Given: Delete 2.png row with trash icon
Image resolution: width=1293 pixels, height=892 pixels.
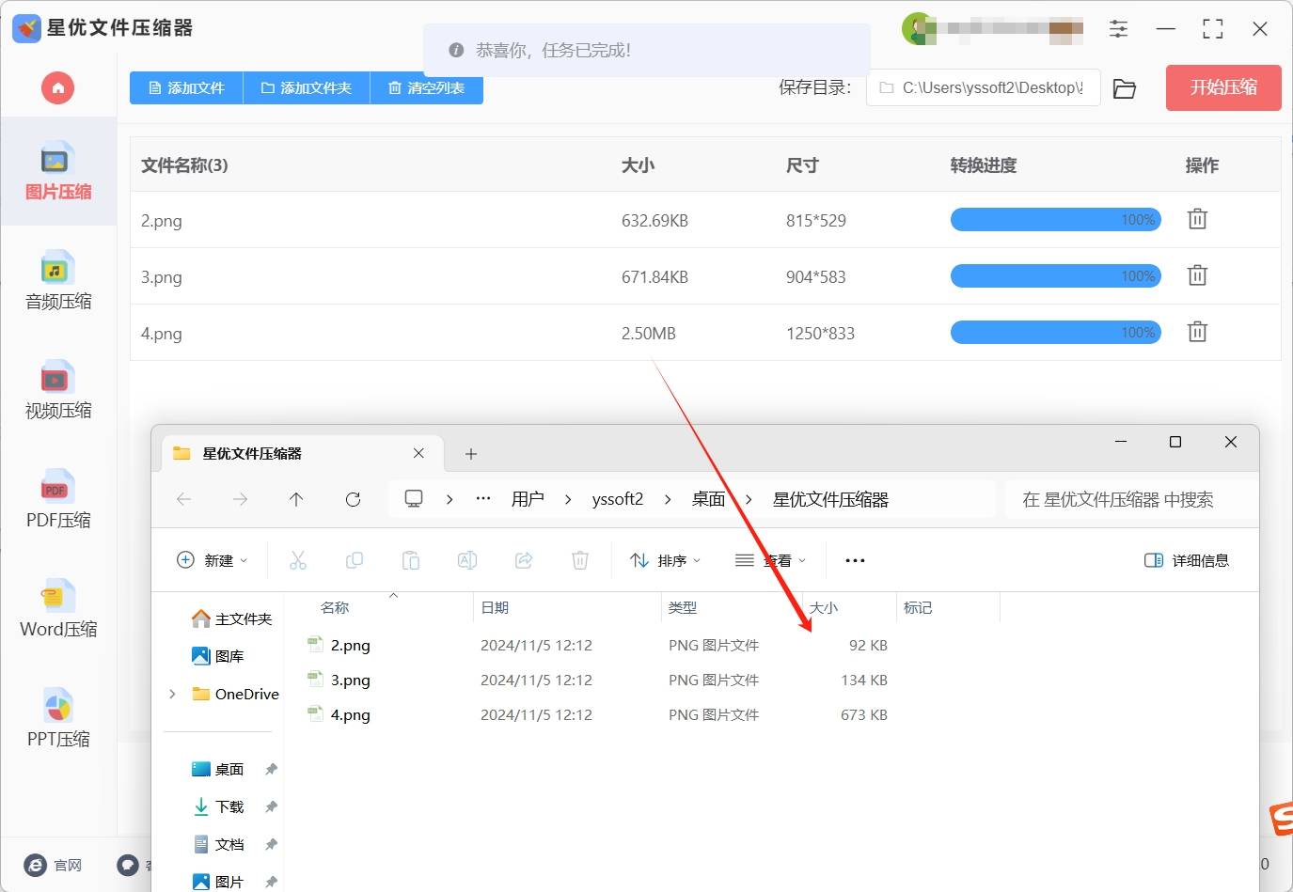Looking at the screenshot, I should (x=1197, y=219).
